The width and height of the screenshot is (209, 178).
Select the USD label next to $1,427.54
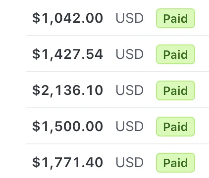click(130, 54)
